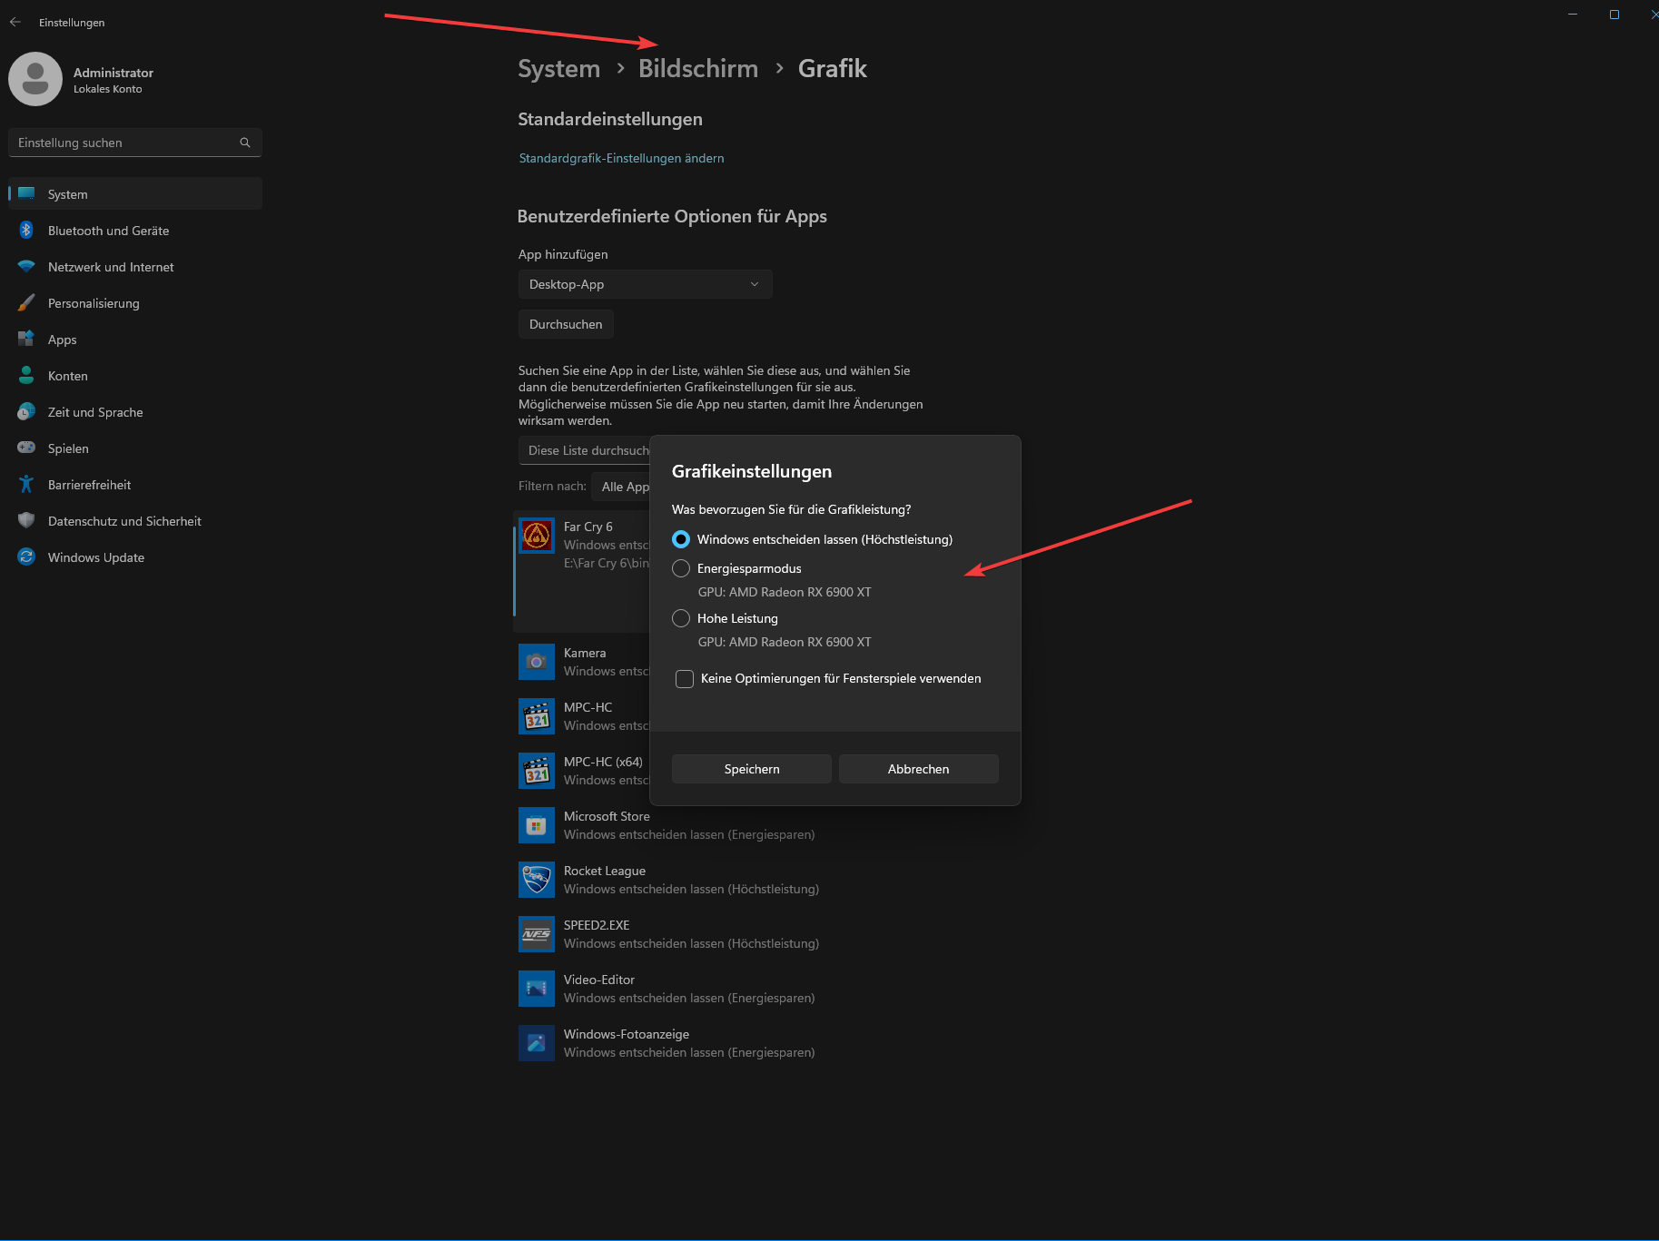Select the Windows-Fotoanzeige list entry
This screenshot has height=1241, width=1659.
click(x=723, y=1043)
